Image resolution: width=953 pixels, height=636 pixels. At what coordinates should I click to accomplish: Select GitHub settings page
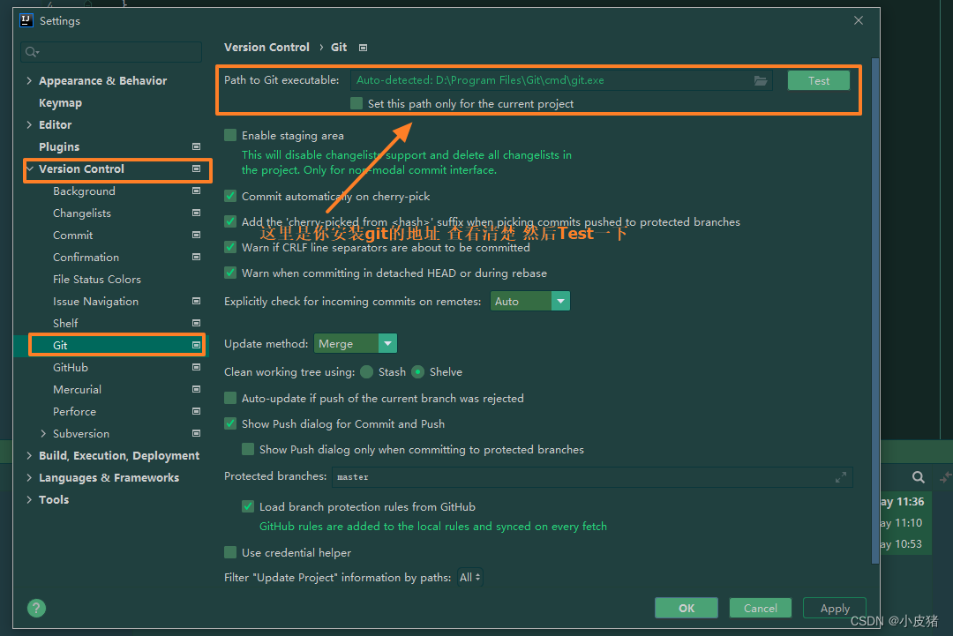71,367
